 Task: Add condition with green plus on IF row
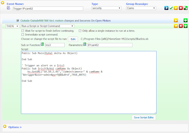click(x=185, y=20)
